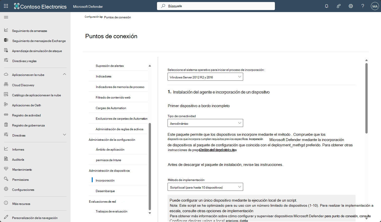Click the MA user profile avatar
Image resolution: width=381 pixels, height=222 pixels.
coord(375,6)
